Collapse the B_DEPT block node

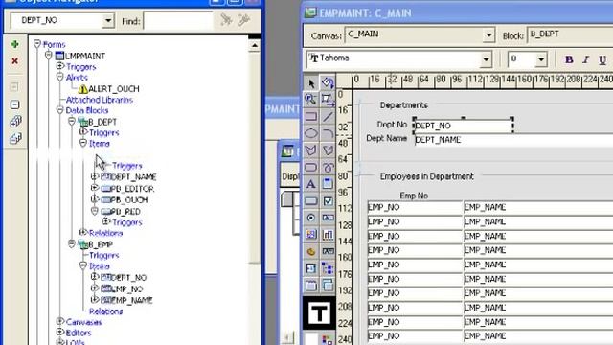pyautogui.click(x=72, y=122)
